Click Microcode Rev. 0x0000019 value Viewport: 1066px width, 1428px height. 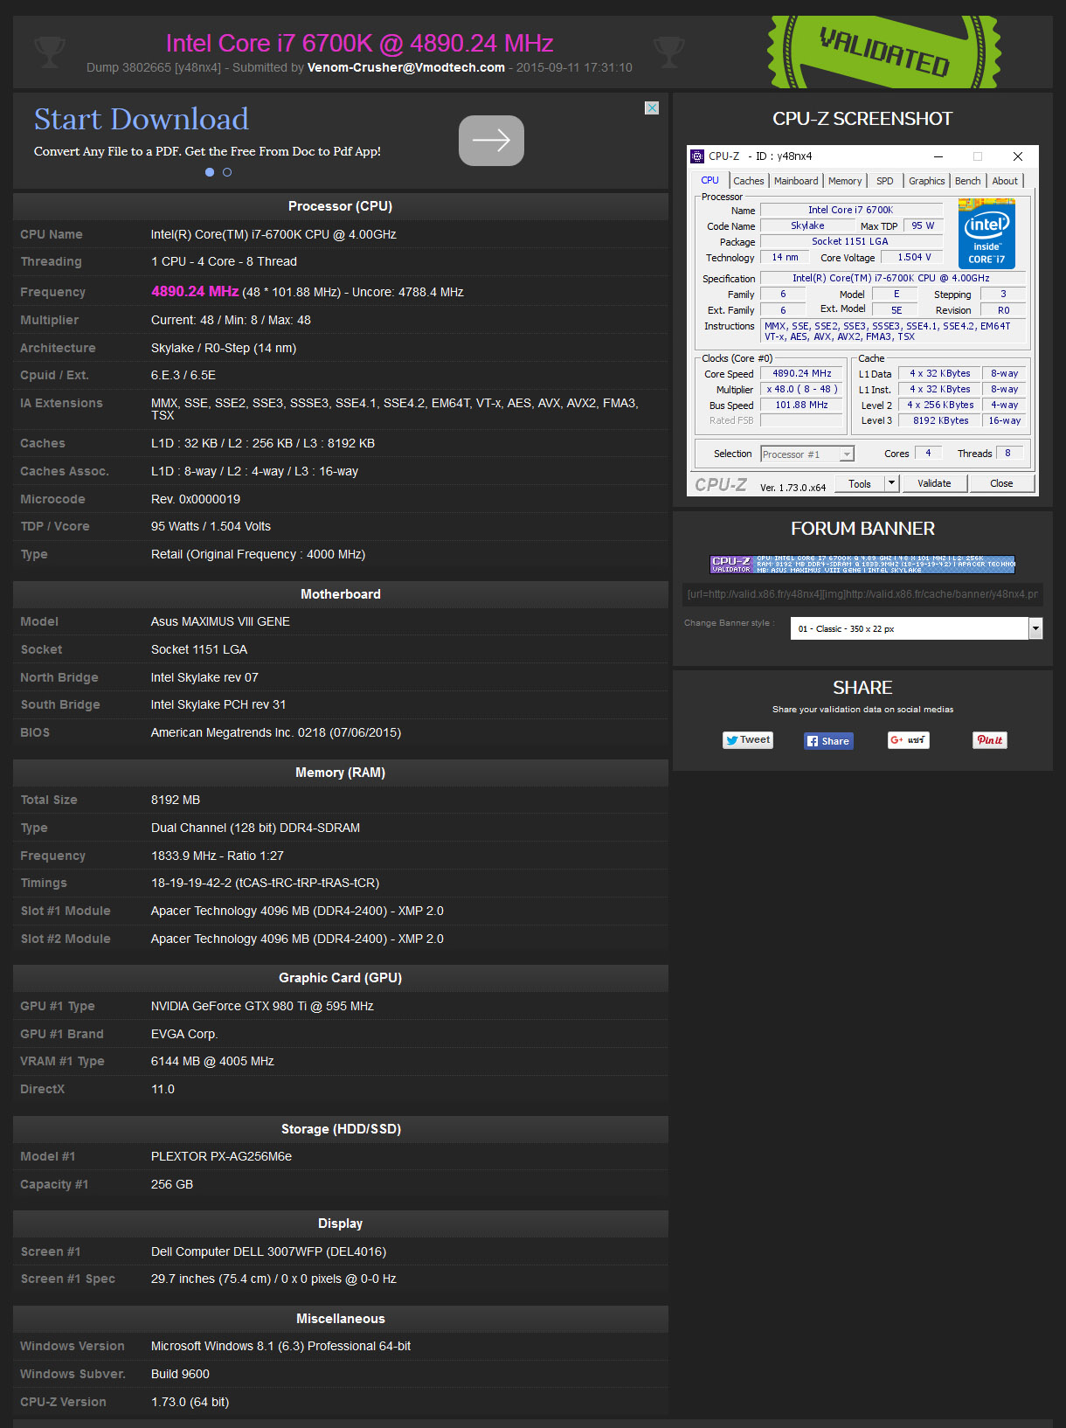(196, 499)
